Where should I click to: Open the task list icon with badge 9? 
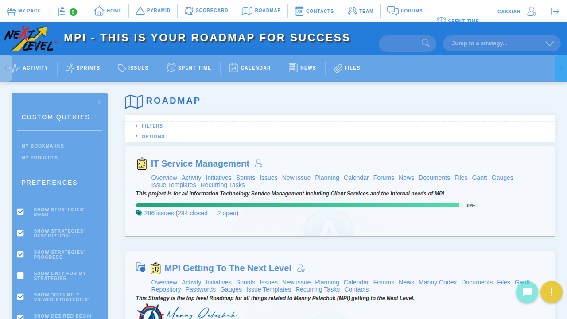(x=67, y=12)
